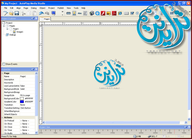Open the Tools menu
This screenshot has height=139, width=192.
click(x=76, y=8)
